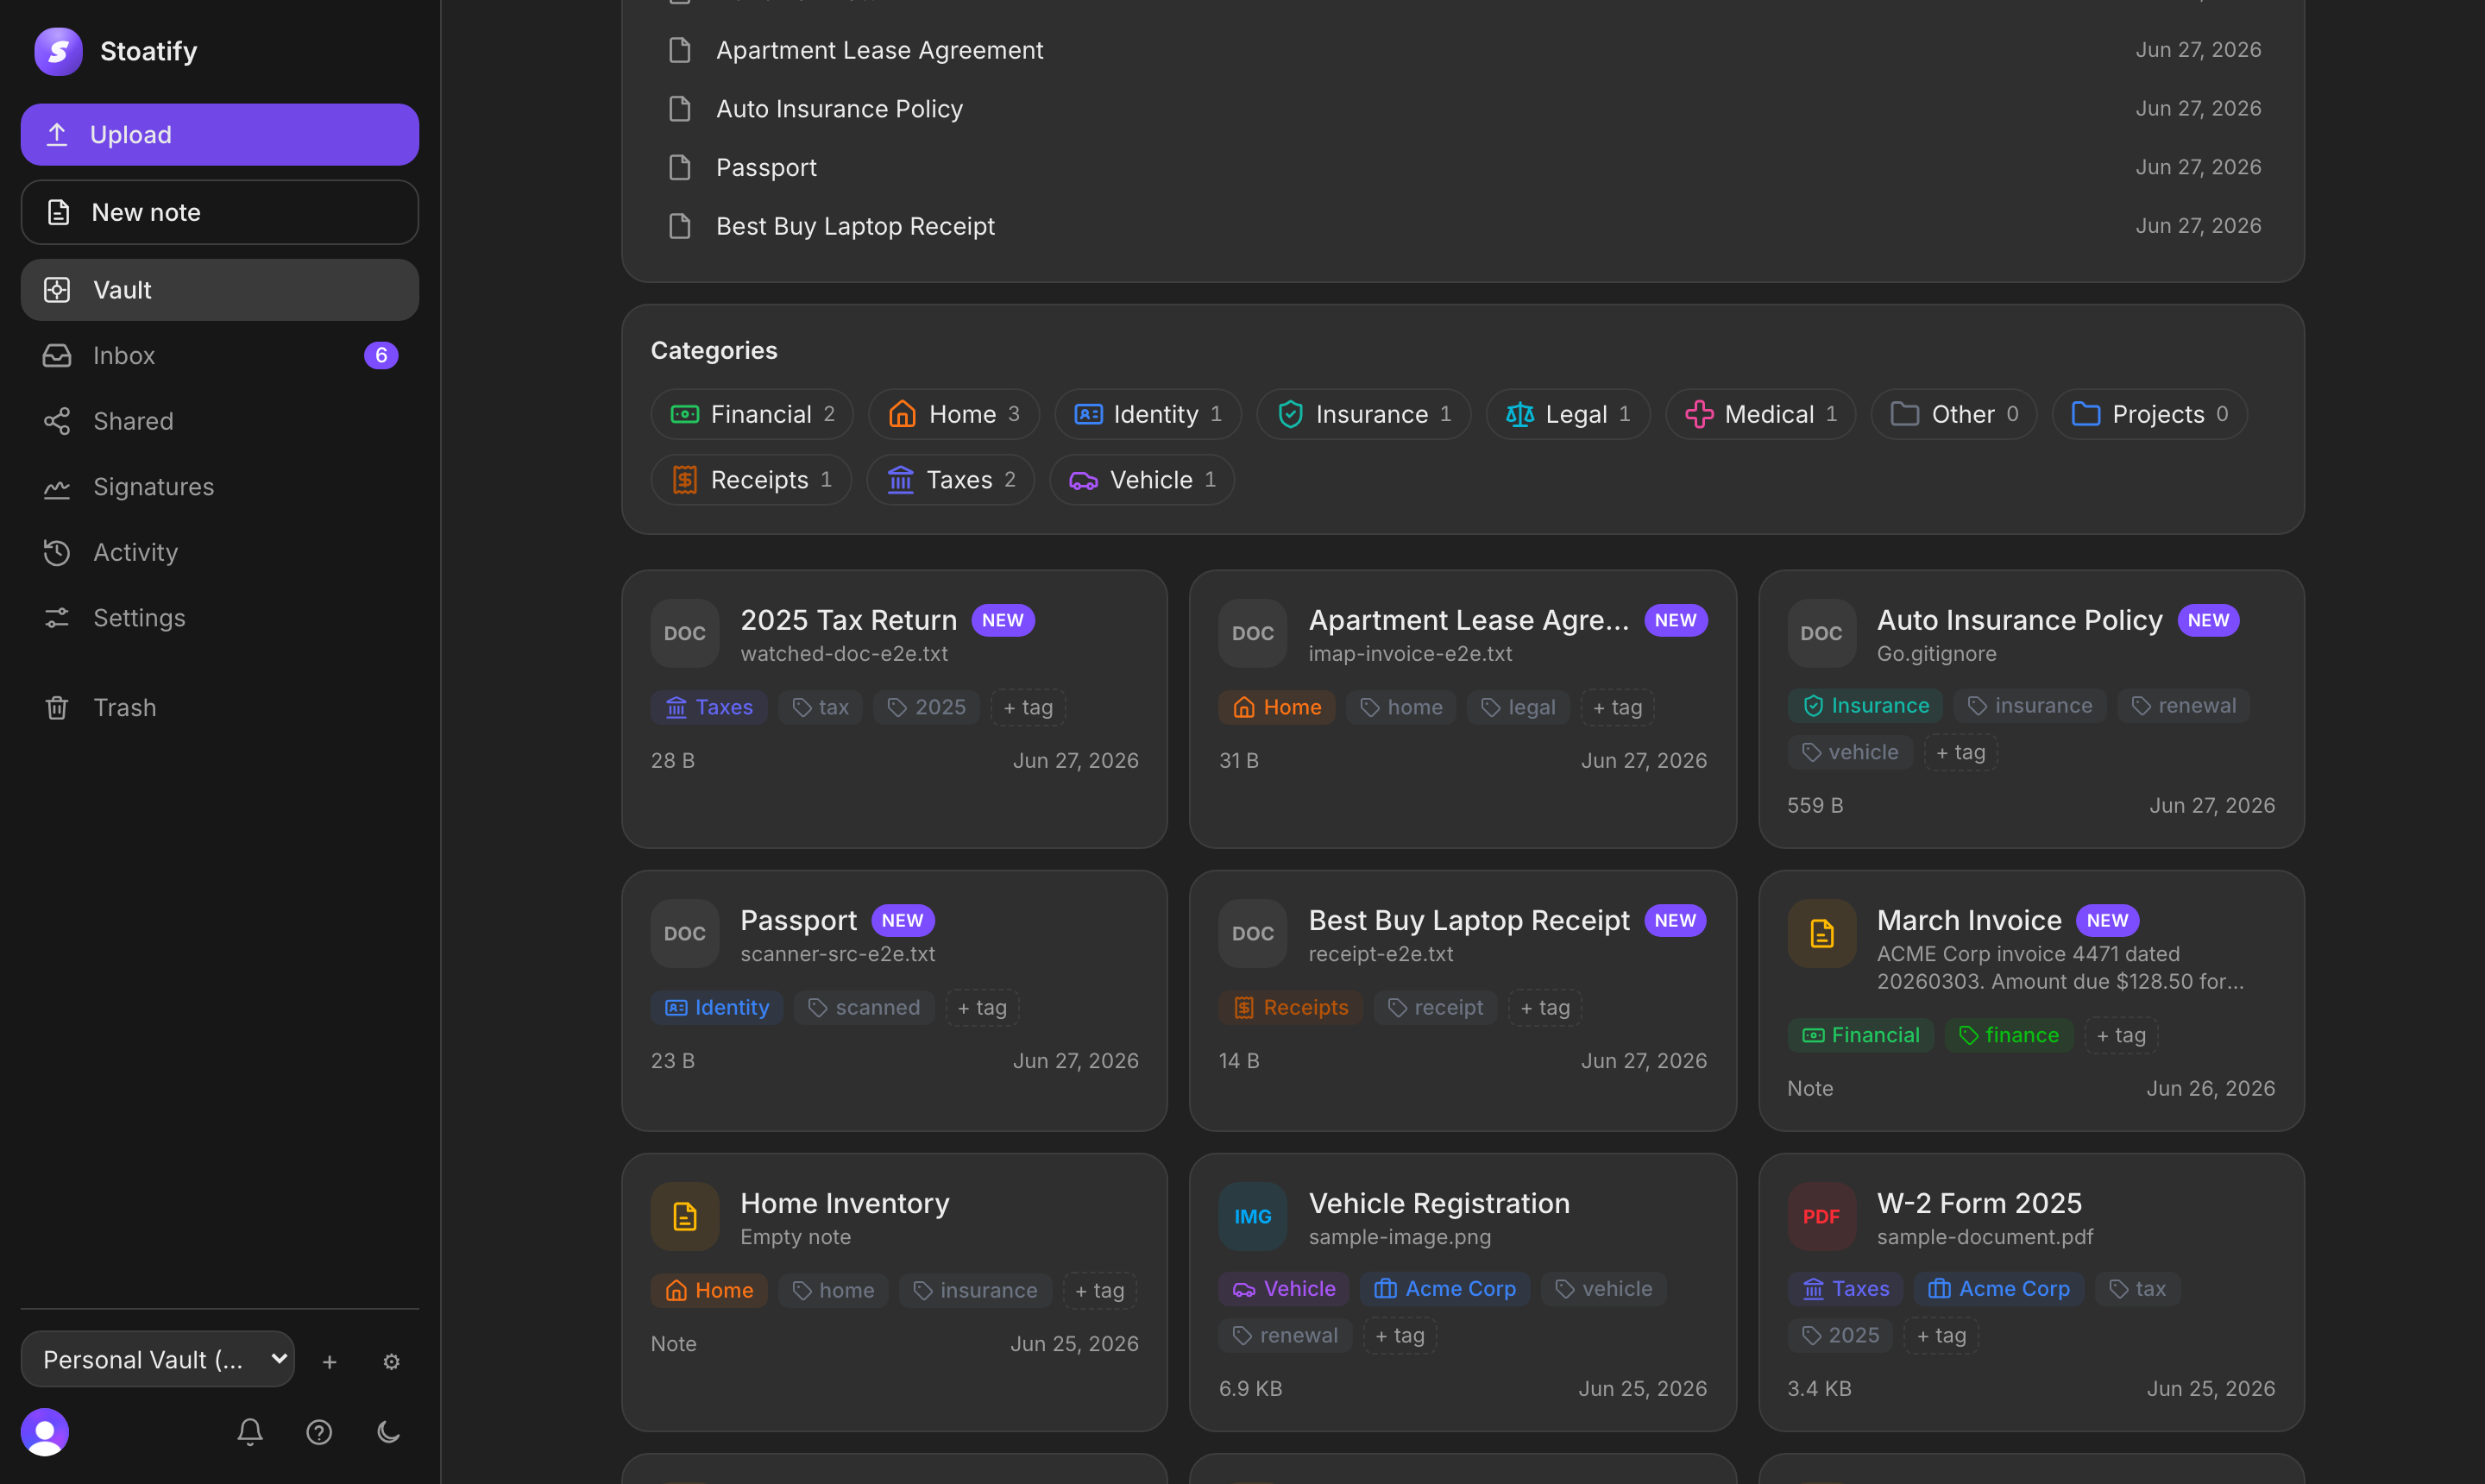Open the Trash folder

pyautogui.click(x=220, y=707)
